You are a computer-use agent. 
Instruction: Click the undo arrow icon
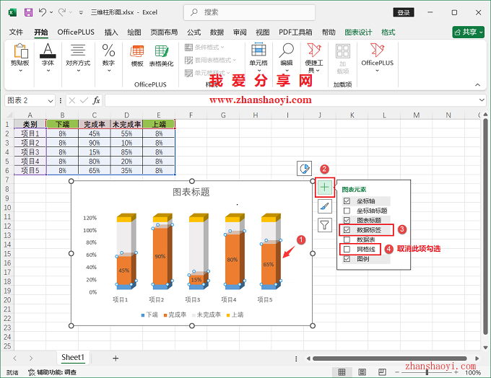tap(43, 12)
